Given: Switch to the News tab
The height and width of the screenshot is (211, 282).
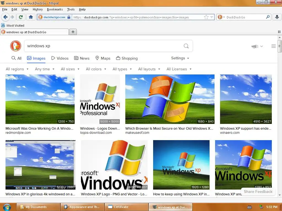Looking at the screenshot, I should [82, 58].
